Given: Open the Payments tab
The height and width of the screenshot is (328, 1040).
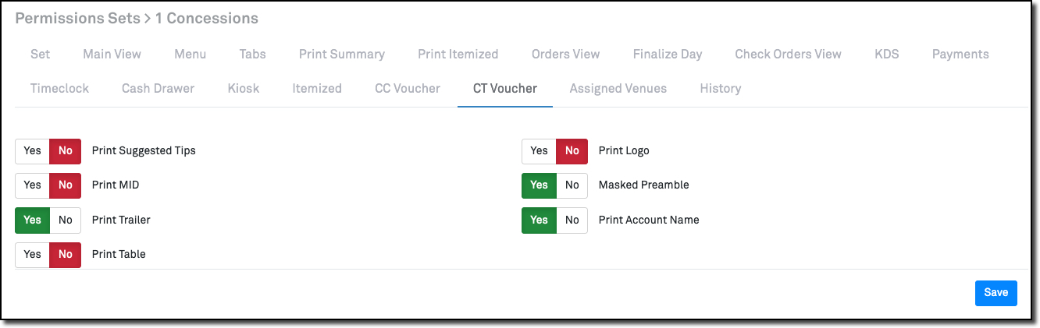Looking at the screenshot, I should tap(960, 54).
